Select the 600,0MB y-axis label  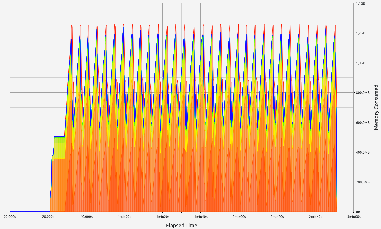[363, 123]
